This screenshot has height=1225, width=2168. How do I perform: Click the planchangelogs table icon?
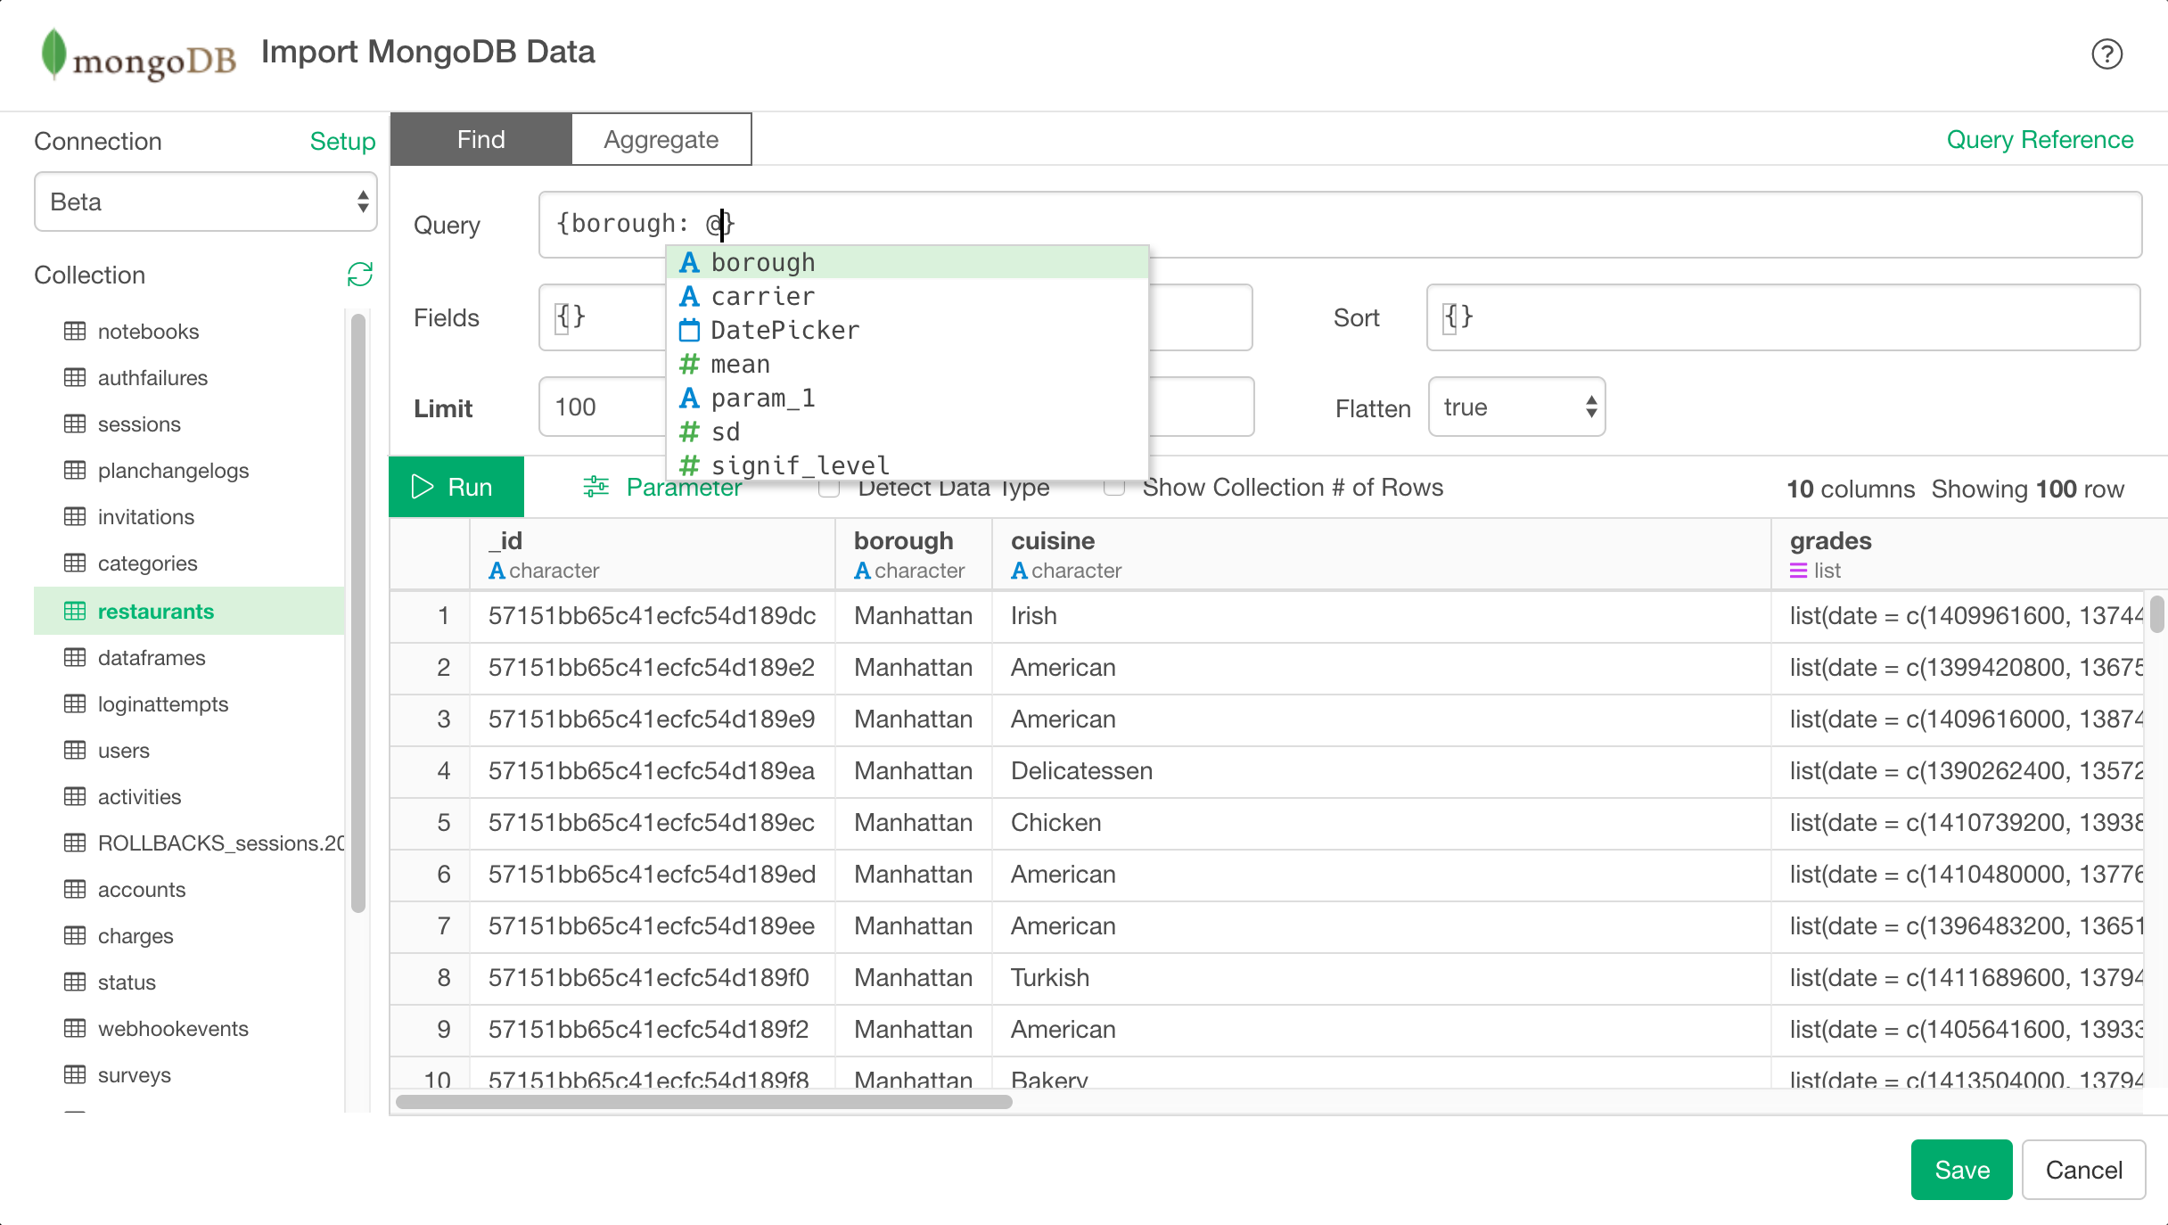pyautogui.click(x=75, y=470)
